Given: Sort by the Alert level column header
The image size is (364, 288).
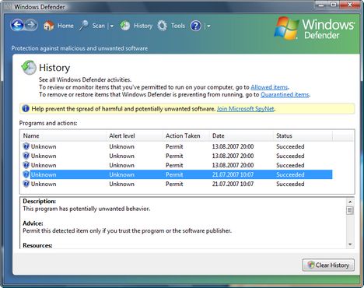Looking at the screenshot, I should [x=135, y=135].
